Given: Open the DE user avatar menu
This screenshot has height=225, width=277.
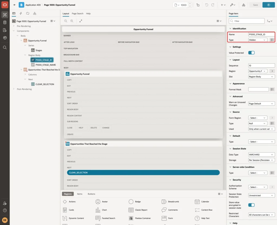Looking at the screenshot, I should [x=5, y=220].
